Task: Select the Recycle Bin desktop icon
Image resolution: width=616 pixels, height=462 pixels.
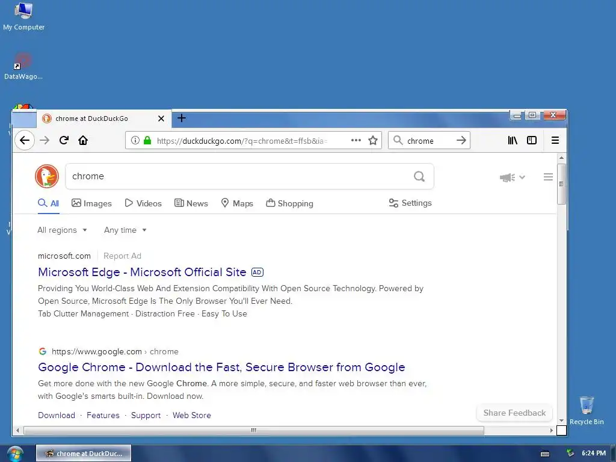Action: click(587, 410)
